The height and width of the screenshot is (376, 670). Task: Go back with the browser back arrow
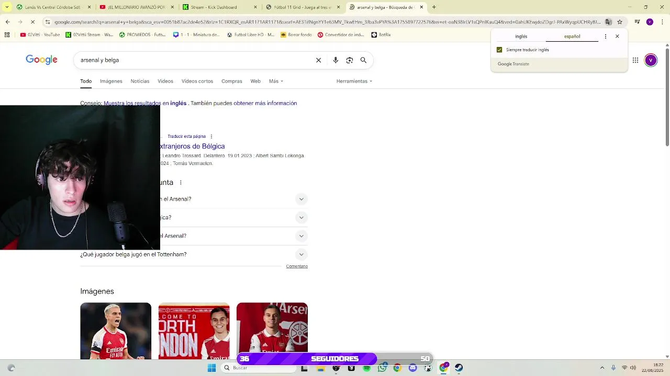click(7, 22)
